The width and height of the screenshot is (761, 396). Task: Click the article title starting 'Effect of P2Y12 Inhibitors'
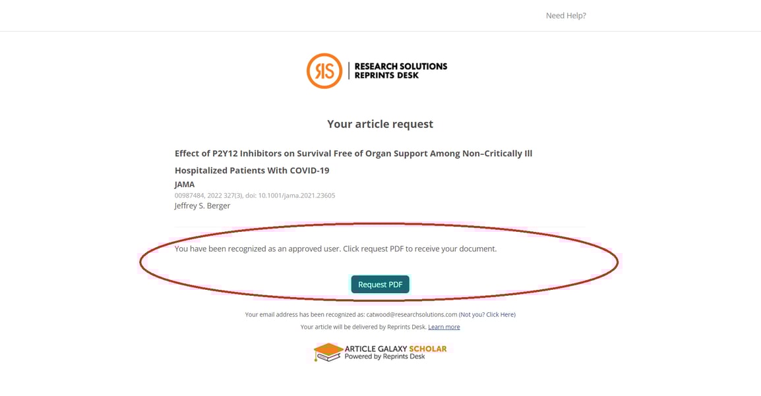pos(353,154)
